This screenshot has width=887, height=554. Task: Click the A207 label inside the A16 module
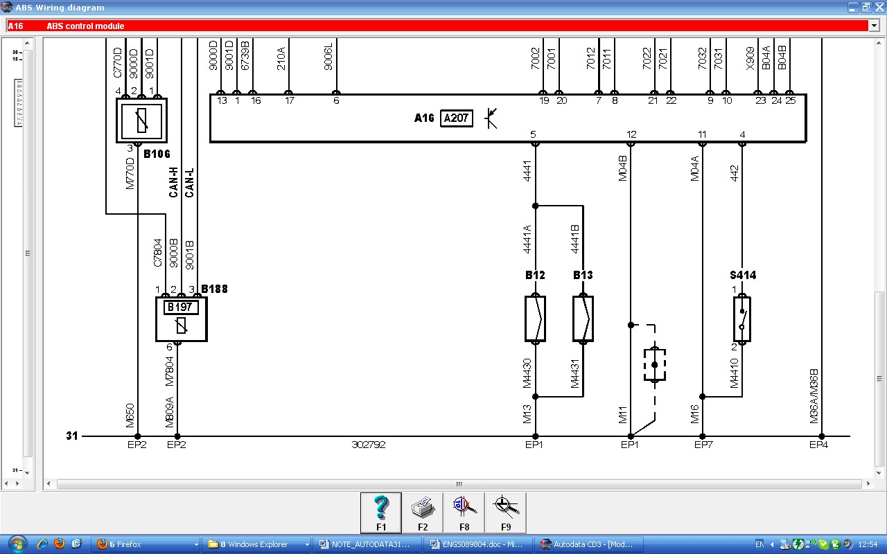[x=457, y=118]
